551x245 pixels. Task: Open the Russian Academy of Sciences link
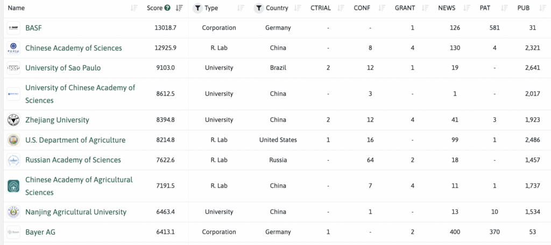click(73, 160)
